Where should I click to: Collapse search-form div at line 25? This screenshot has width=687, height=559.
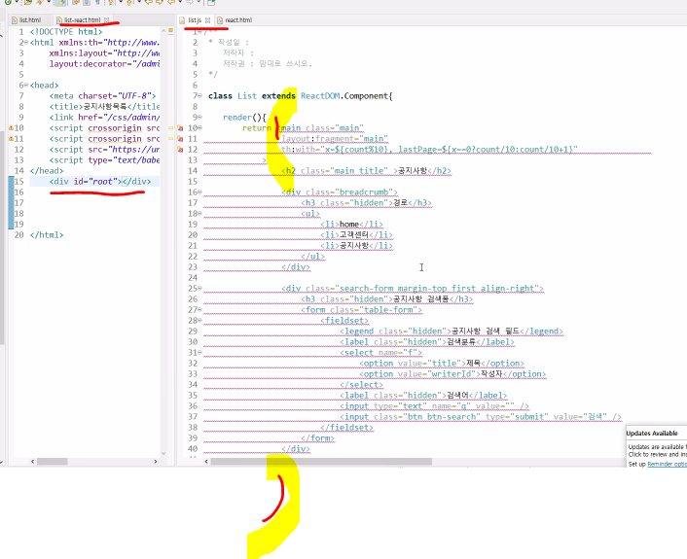coord(199,289)
